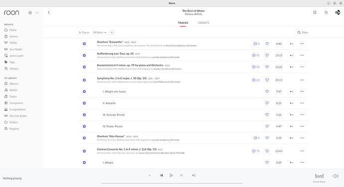Favorite Overture "Abu Hassan" heart
The image size is (344, 187).
(x=267, y=138)
